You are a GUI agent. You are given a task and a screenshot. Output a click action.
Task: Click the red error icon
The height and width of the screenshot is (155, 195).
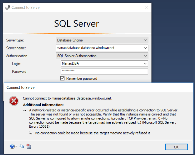14,101
